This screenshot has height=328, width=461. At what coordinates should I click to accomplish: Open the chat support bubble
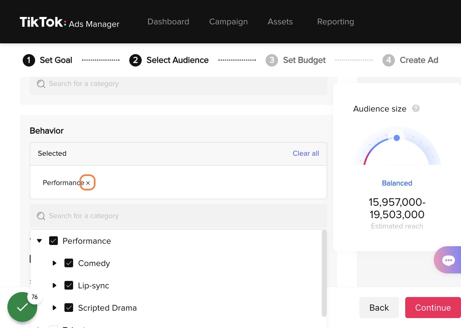(448, 260)
